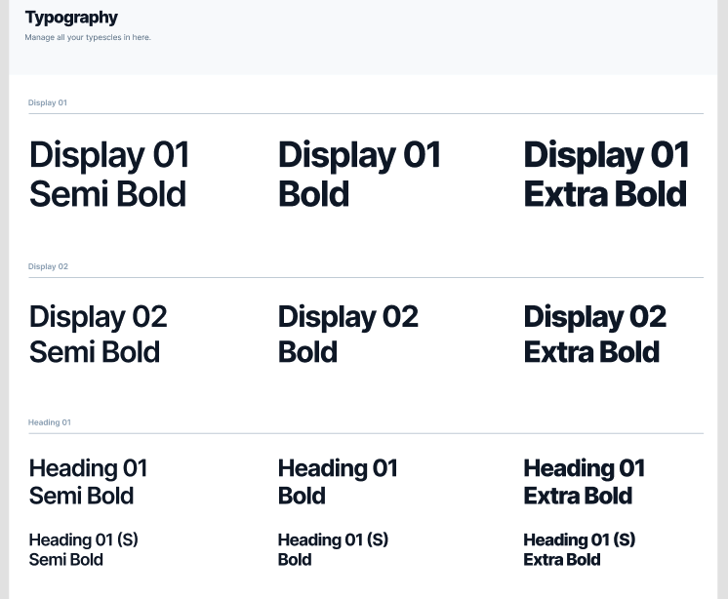Select the Heading 01 (S) Bold sample

(333, 549)
